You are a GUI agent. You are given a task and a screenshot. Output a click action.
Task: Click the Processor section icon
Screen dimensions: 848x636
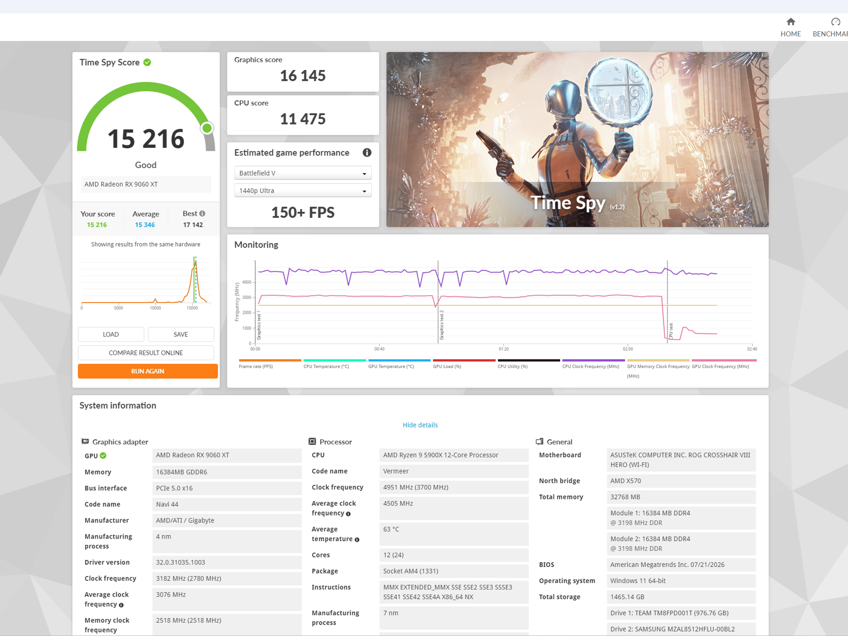tap(312, 441)
